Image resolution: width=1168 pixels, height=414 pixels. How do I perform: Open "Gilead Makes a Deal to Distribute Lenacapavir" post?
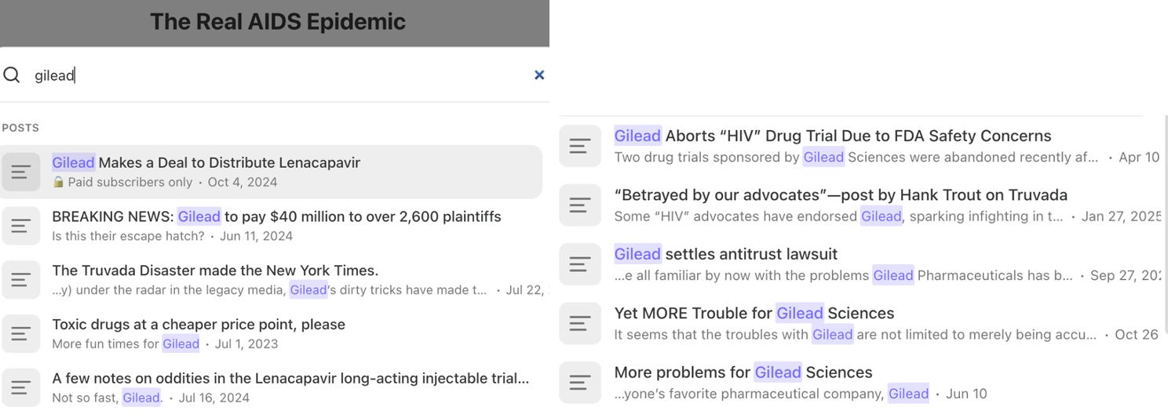[271, 172]
